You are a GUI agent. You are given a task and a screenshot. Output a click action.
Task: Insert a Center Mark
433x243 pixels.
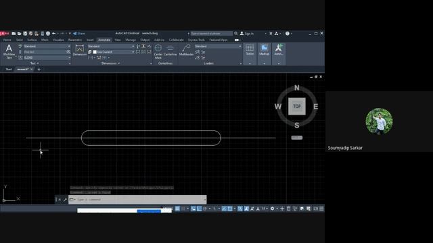[x=158, y=51]
